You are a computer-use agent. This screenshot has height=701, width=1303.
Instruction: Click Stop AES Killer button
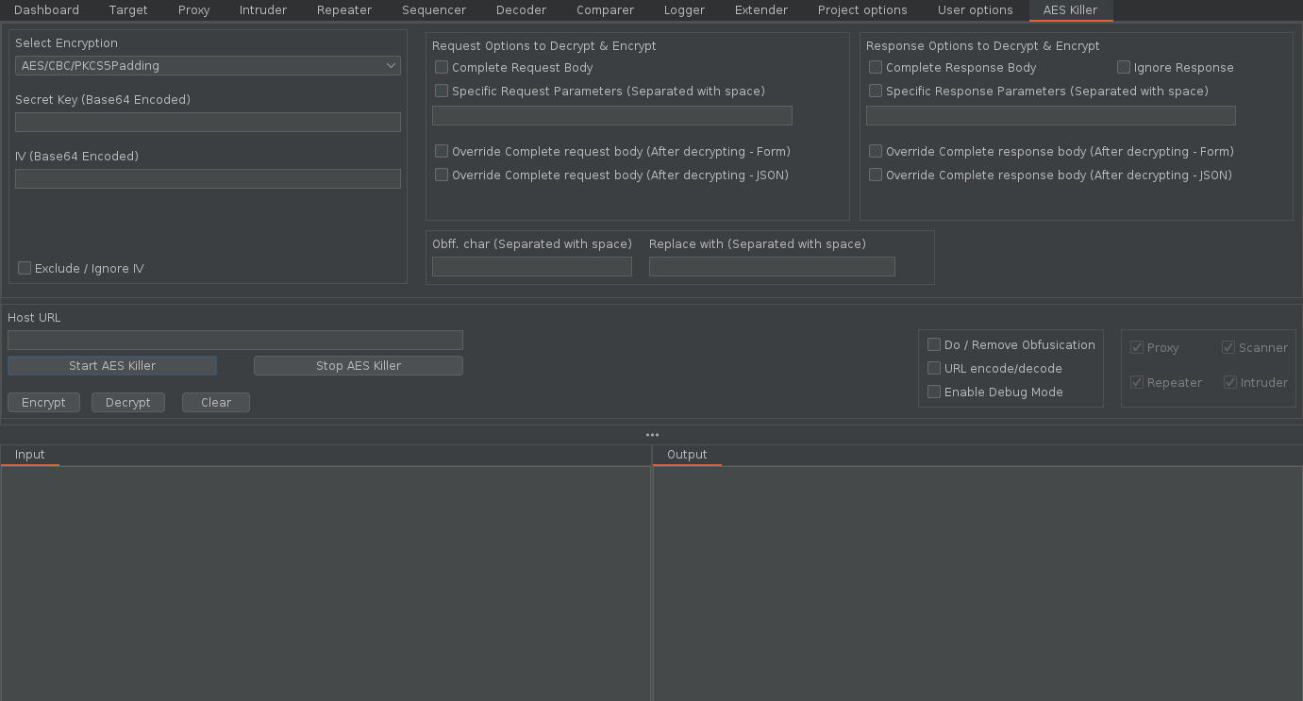click(359, 365)
